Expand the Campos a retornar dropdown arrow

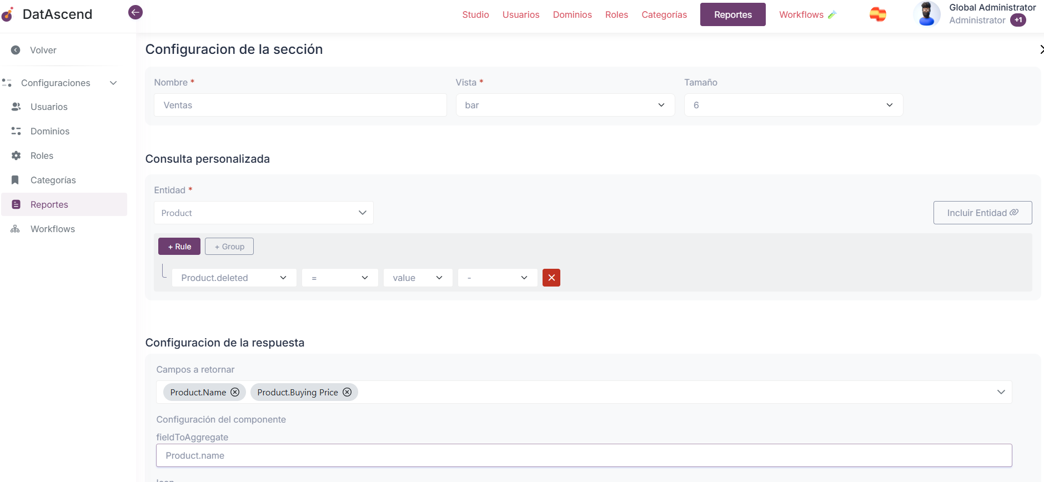(x=1001, y=392)
